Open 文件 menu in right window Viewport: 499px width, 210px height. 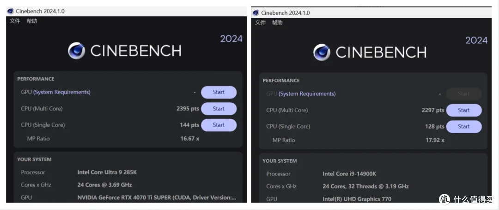point(260,23)
